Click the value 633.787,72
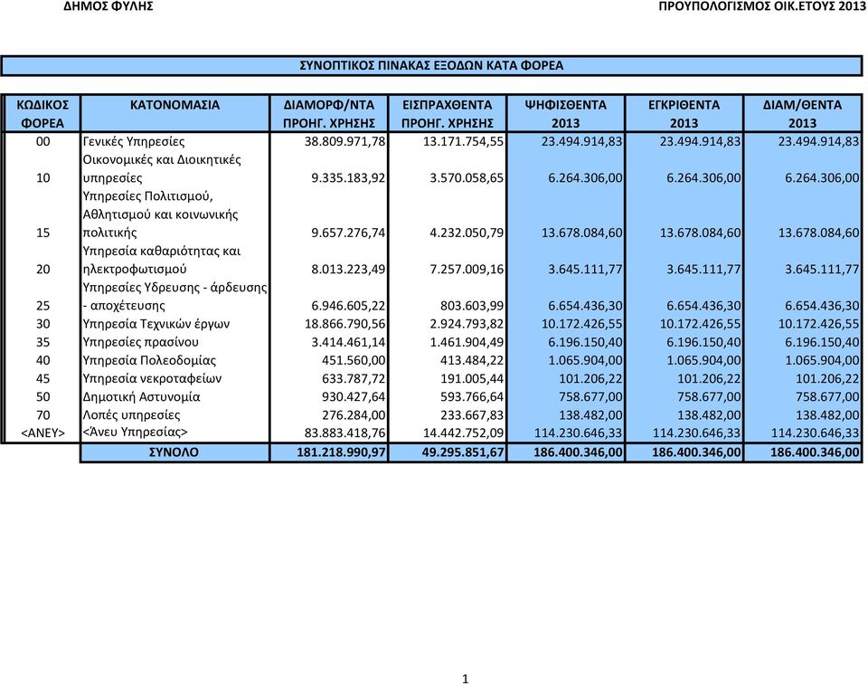Image resolution: width=868 pixels, height=685 pixels. [354, 379]
